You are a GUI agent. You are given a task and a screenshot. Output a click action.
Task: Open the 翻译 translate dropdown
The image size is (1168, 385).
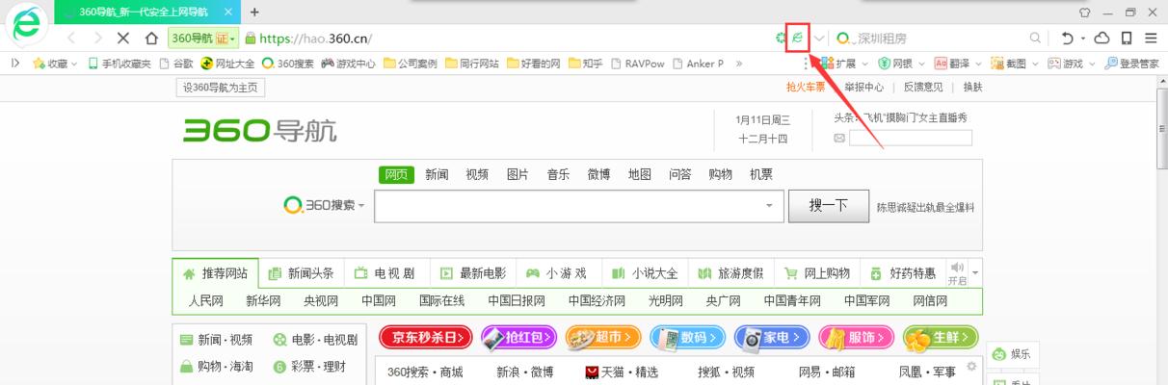[x=959, y=64]
